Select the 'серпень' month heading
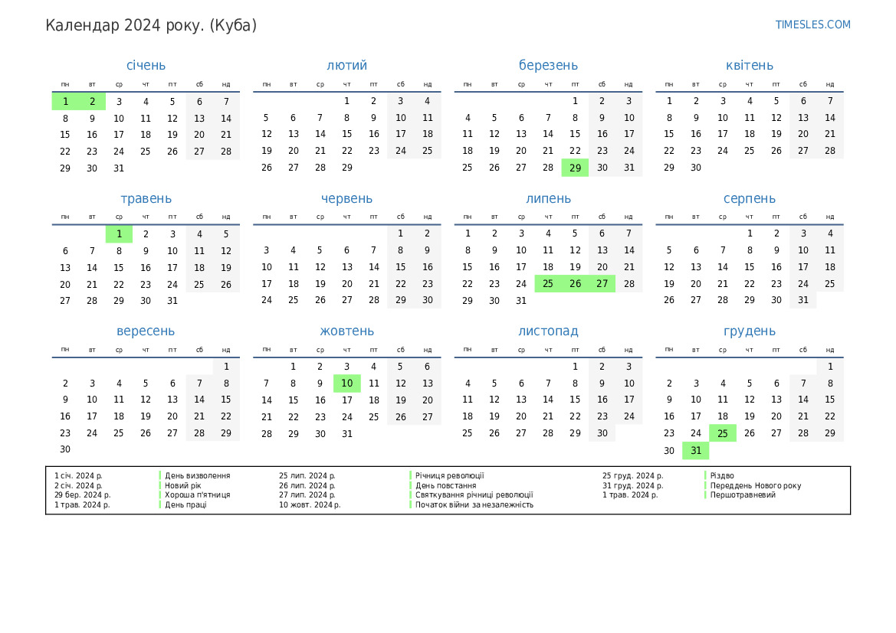 pyautogui.click(x=749, y=199)
